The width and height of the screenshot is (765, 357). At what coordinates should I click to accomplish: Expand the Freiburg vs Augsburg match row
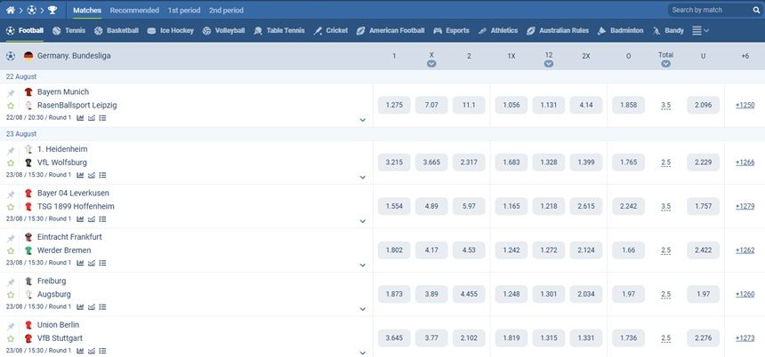click(x=363, y=309)
